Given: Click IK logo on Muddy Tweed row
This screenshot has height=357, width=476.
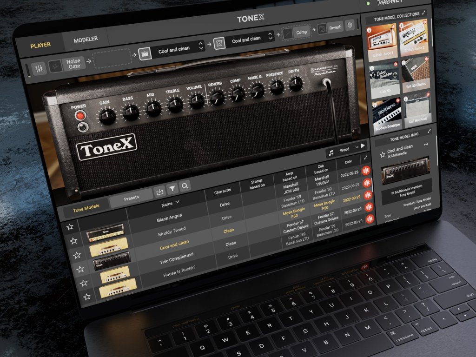Looking at the screenshot, I should click(367, 183).
